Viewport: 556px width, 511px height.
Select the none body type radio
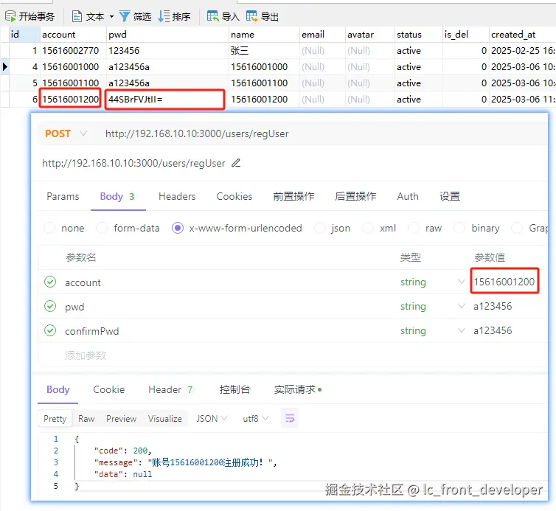(x=49, y=228)
